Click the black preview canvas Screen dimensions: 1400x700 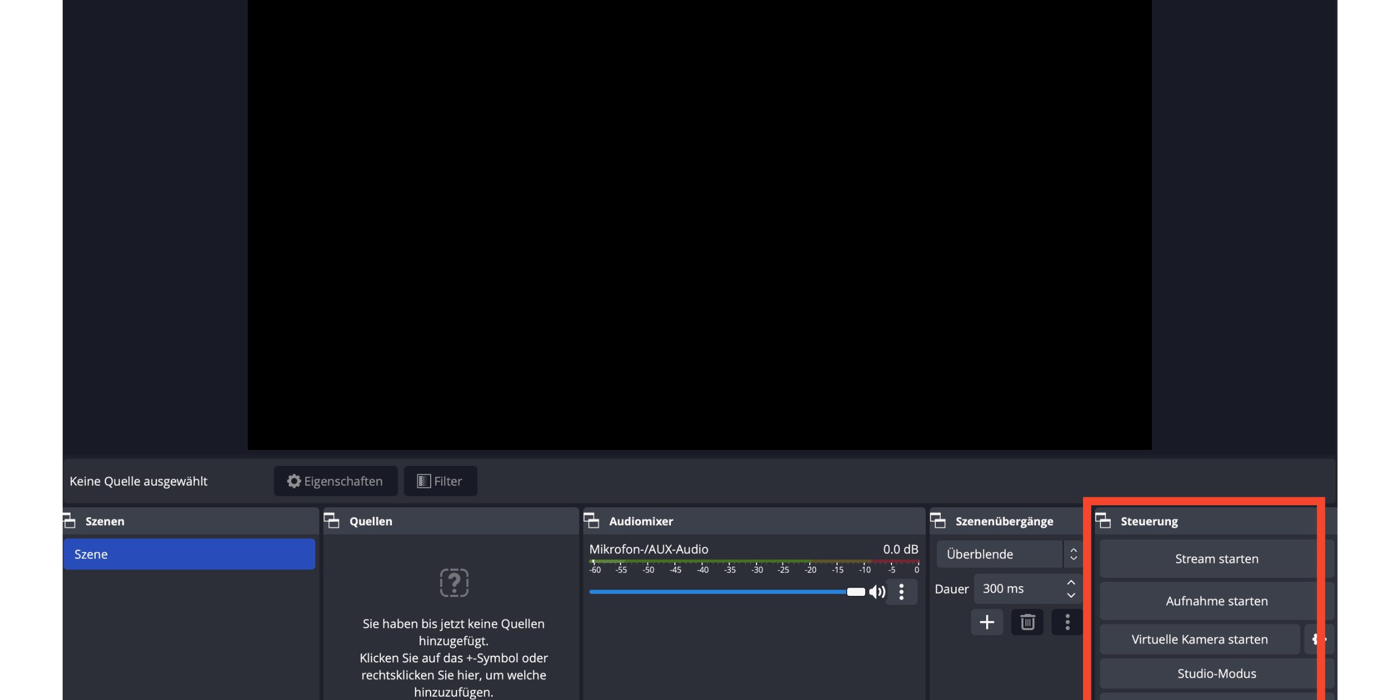699,225
